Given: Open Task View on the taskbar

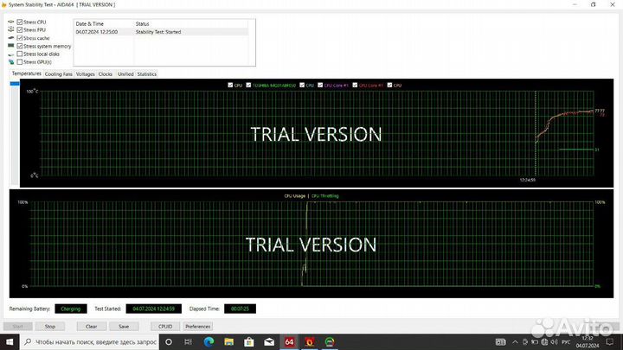Looking at the screenshot, I should tap(189, 341).
